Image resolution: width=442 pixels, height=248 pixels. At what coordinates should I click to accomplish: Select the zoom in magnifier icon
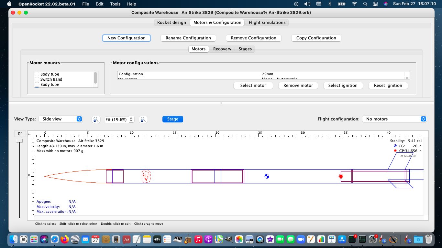pyautogui.click(x=143, y=119)
